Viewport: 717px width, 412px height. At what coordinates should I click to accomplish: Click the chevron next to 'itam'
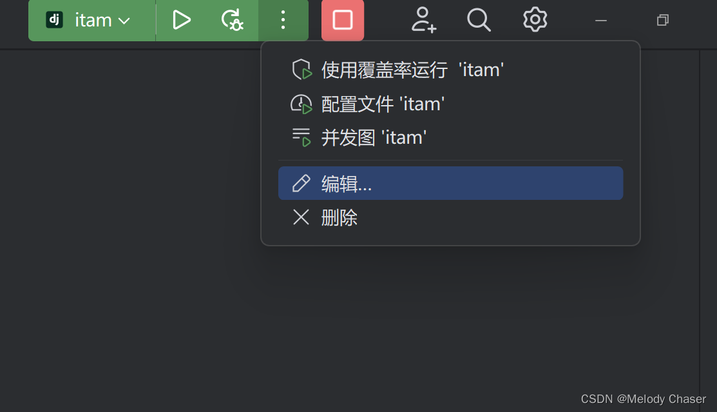pos(124,21)
